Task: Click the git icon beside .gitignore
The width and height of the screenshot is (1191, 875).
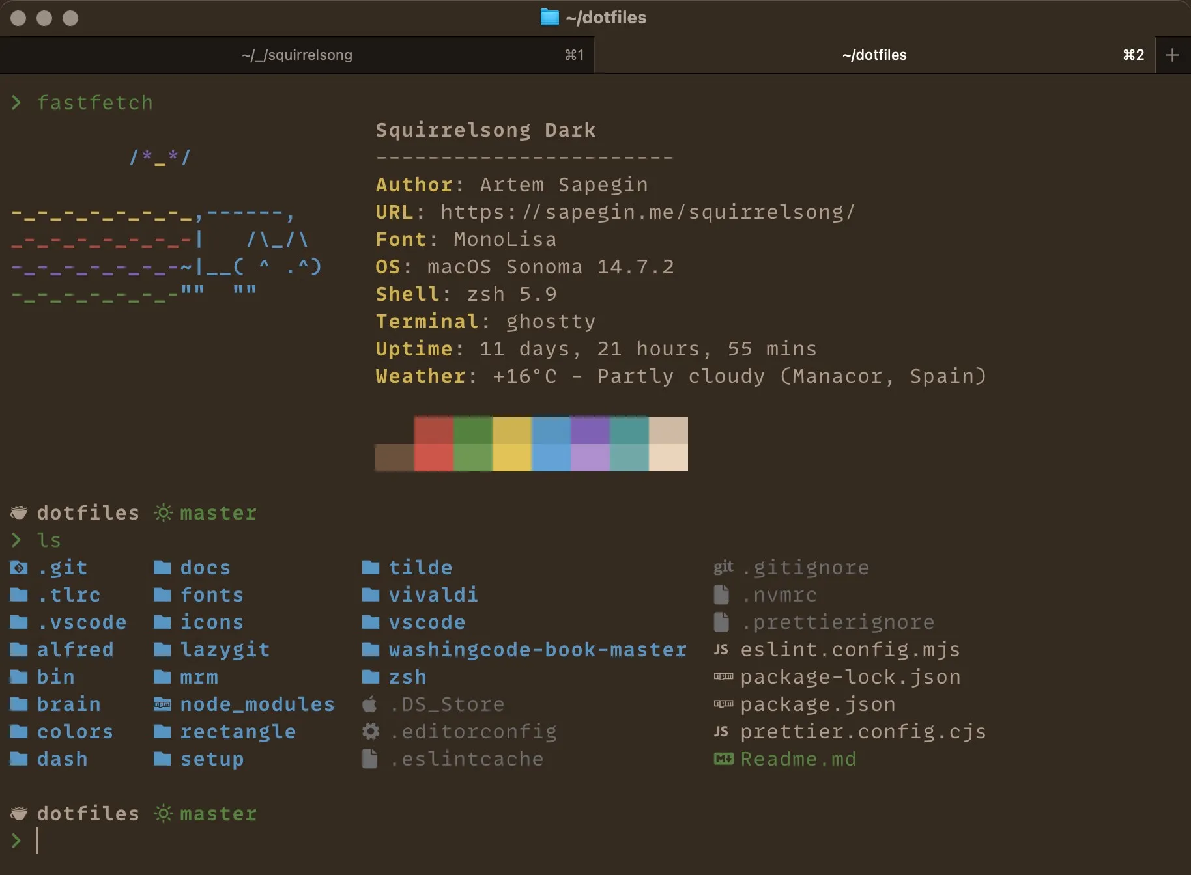Action: point(723,567)
